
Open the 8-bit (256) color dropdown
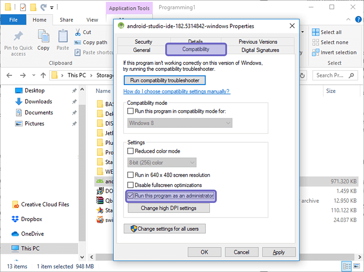pyautogui.click(x=162, y=163)
